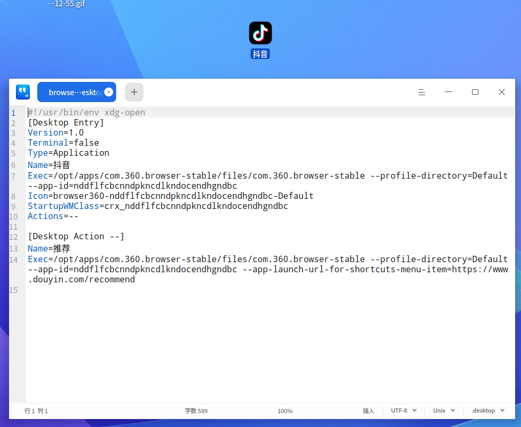Close the text editor window
This screenshot has width=521, height=427.
502,92
